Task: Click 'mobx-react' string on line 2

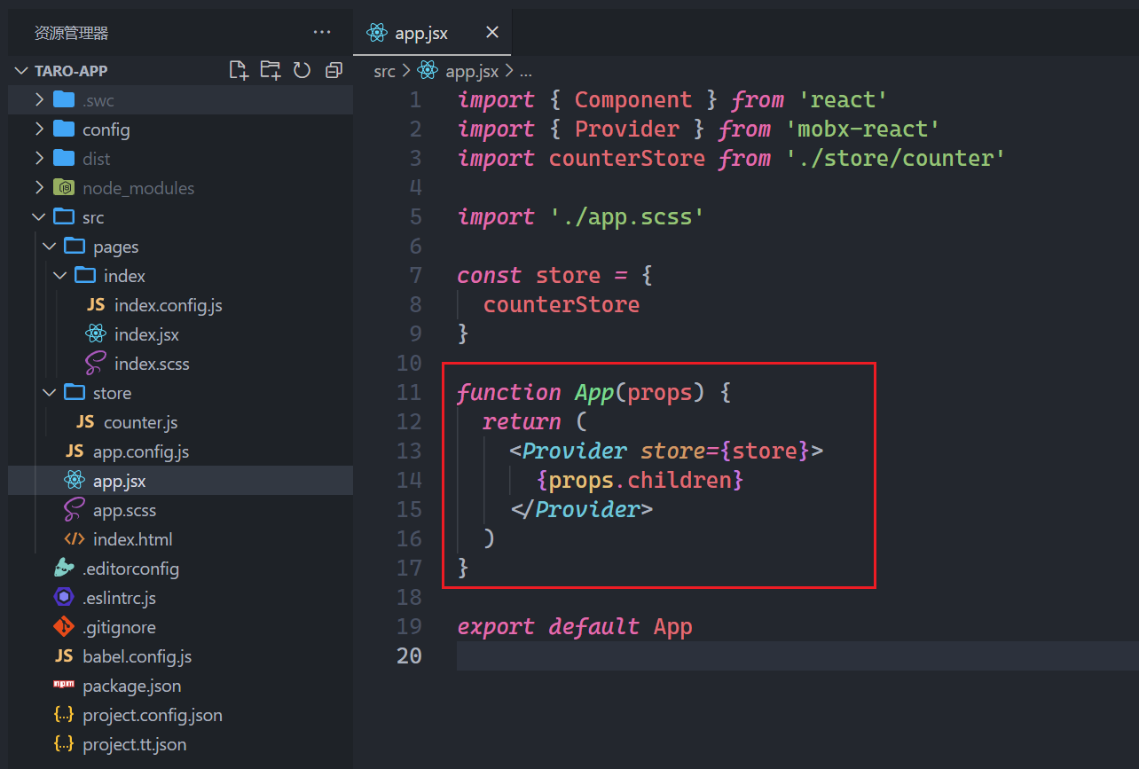Action: pos(862,129)
